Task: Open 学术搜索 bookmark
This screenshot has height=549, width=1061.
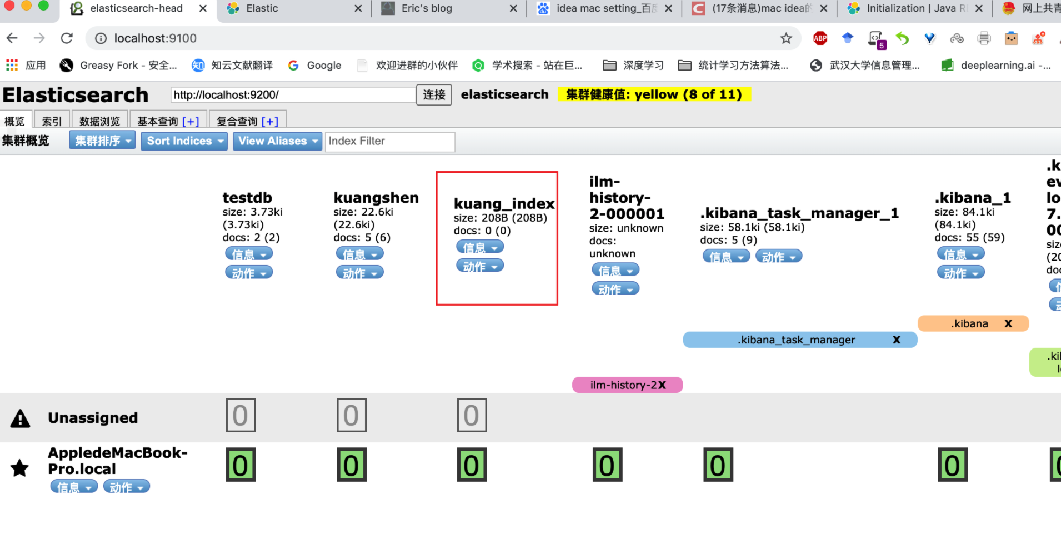Action: (x=527, y=65)
